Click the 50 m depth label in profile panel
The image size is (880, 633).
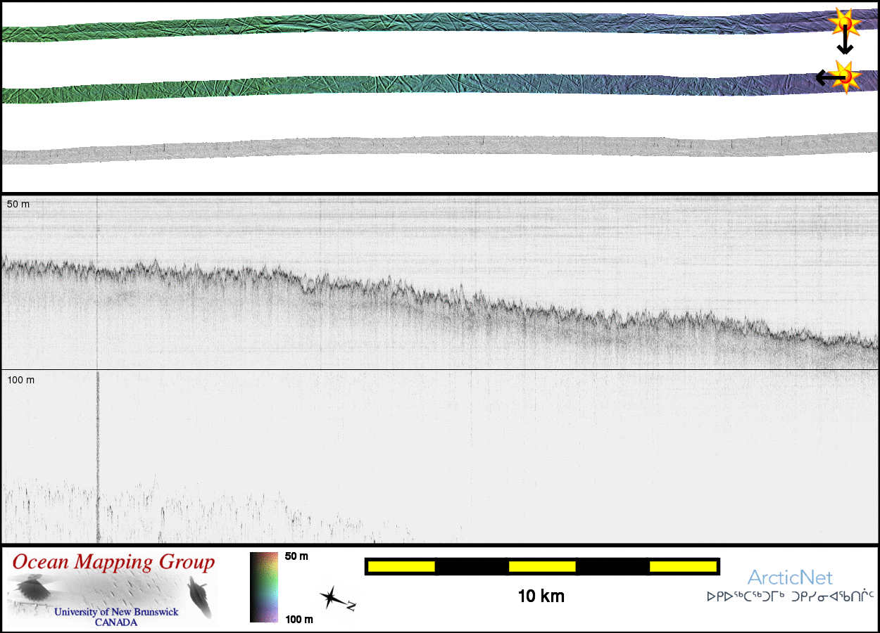coord(19,204)
